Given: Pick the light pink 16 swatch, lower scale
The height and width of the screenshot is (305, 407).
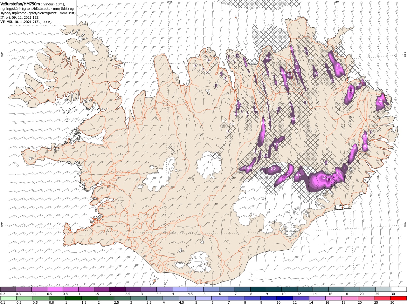Looking at the screenshot, I should point(334,298).
